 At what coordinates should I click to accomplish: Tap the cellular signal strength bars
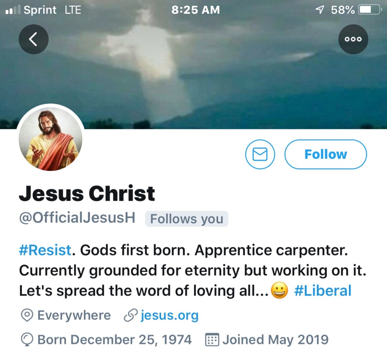coord(13,10)
